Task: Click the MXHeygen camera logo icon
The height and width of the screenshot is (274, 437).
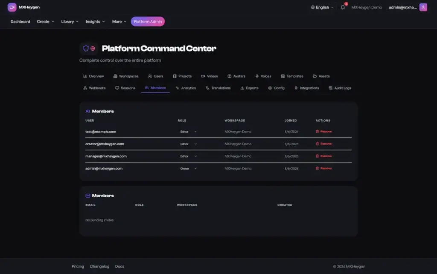Action: tap(12, 7)
